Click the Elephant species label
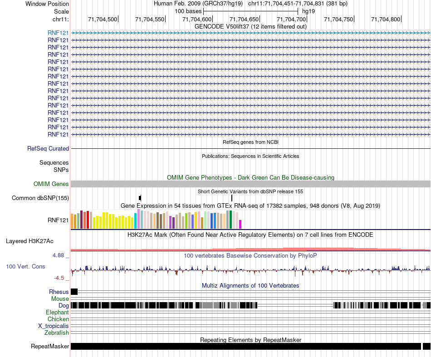 pos(57,313)
